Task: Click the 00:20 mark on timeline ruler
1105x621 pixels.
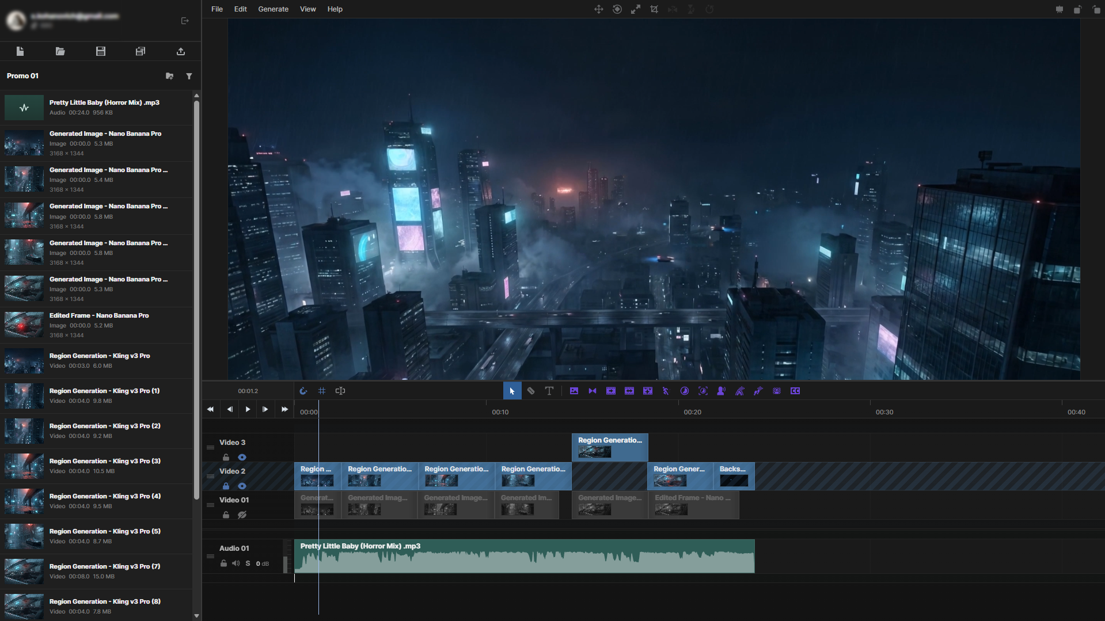Action: tap(692, 412)
